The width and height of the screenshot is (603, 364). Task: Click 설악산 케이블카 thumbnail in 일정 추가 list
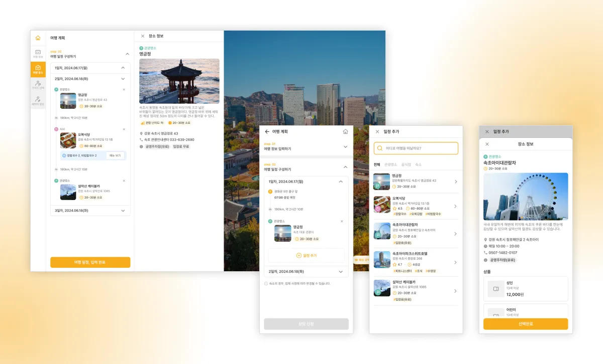[x=382, y=288]
